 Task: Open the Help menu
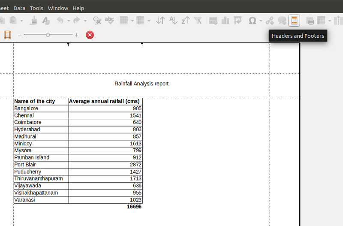78,8
